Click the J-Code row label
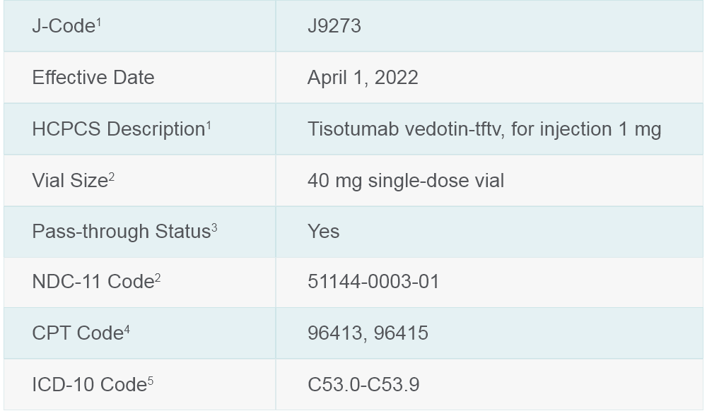Viewport: 707px width, 411px height. click(x=63, y=27)
